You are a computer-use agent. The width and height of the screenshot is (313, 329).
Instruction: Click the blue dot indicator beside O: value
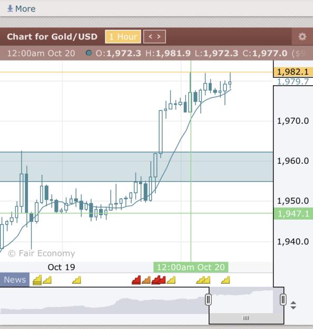tap(89, 53)
